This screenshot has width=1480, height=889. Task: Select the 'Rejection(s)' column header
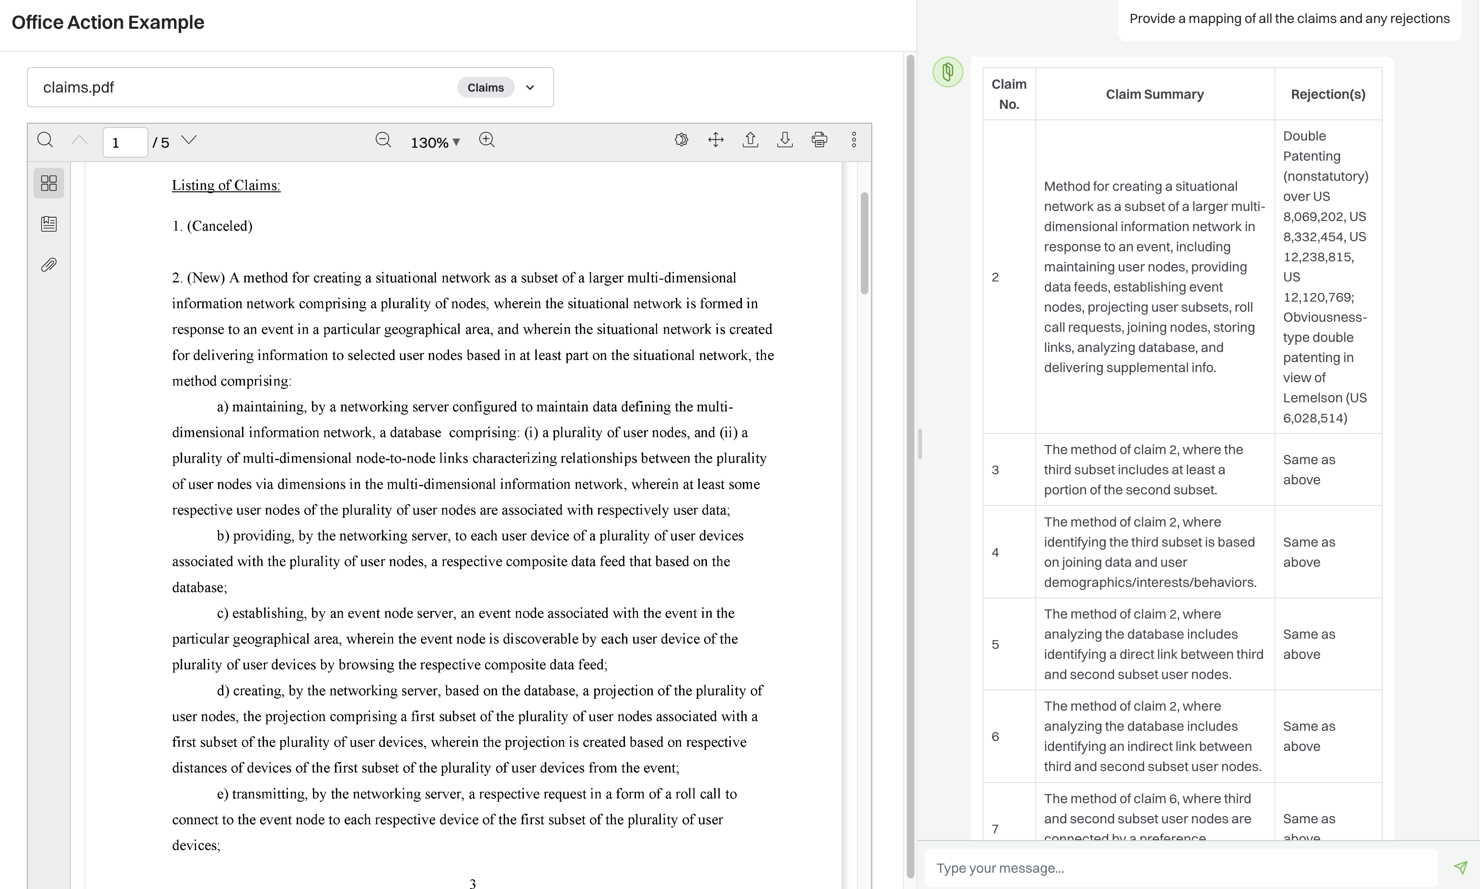click(1328, 94)
